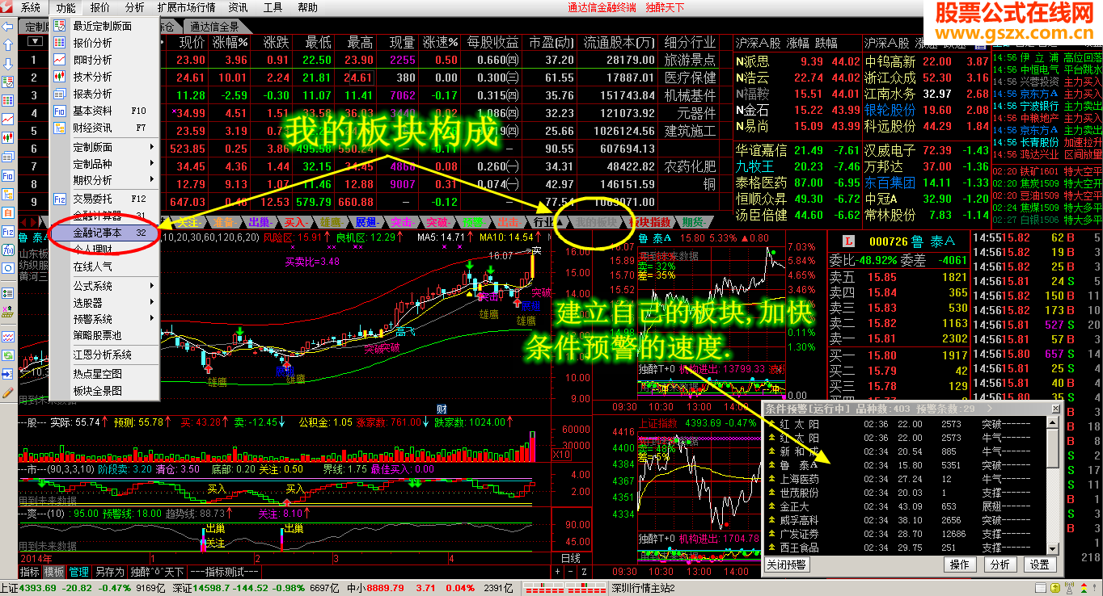This screenshot has width=1103, height=596.
Task: Click the 指标 tab below the chart
Action: [30, 572]
